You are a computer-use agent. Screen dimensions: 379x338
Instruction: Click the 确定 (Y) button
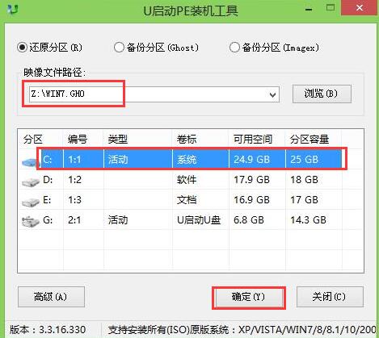click(x=248, y=297)
